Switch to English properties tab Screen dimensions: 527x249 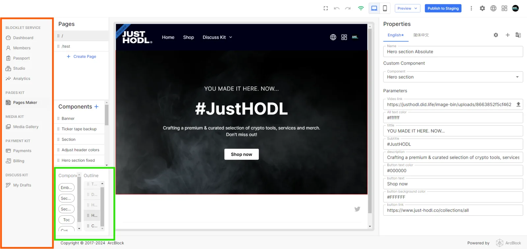pyautogui.click(x=396, y=35)
